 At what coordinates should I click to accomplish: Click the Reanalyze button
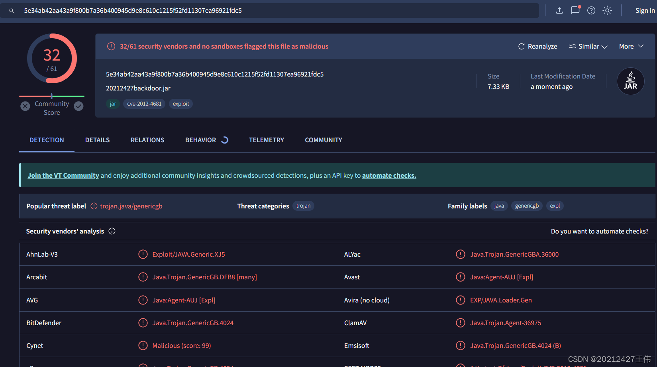coord(537,46)
